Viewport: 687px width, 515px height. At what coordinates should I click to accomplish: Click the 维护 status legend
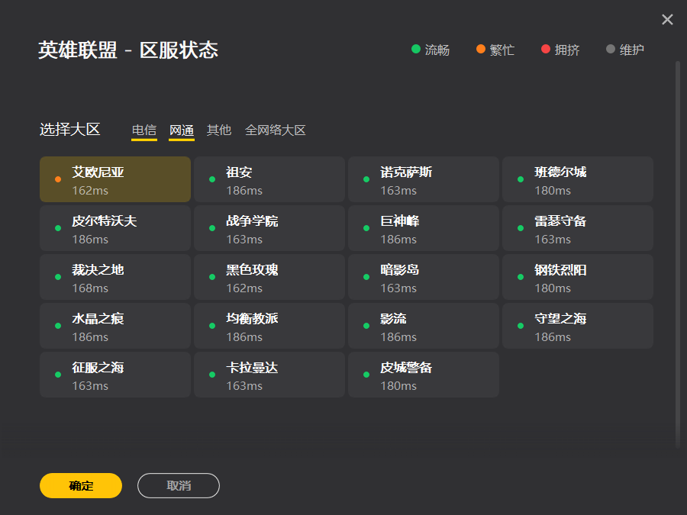pyautogui.click(x=625, y=50)
